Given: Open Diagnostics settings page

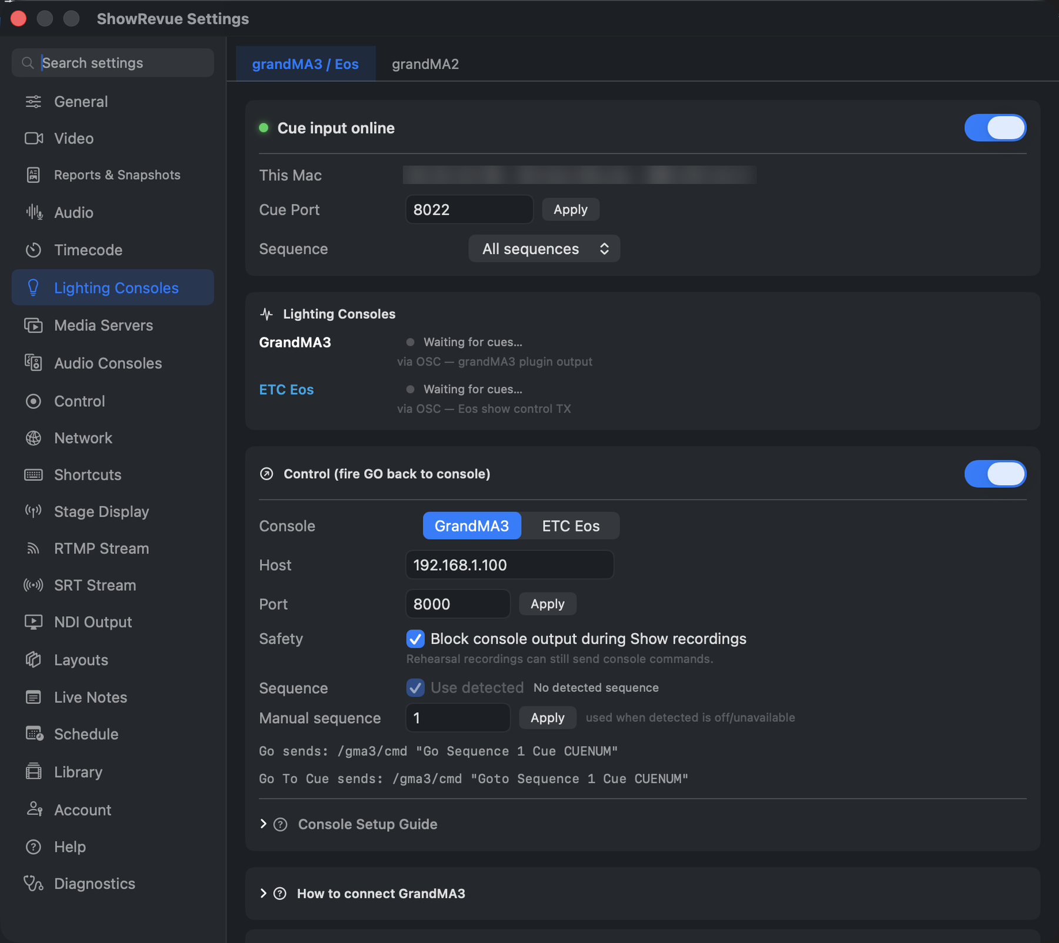Looking at the screenshot, I should (x=112, y=883).
